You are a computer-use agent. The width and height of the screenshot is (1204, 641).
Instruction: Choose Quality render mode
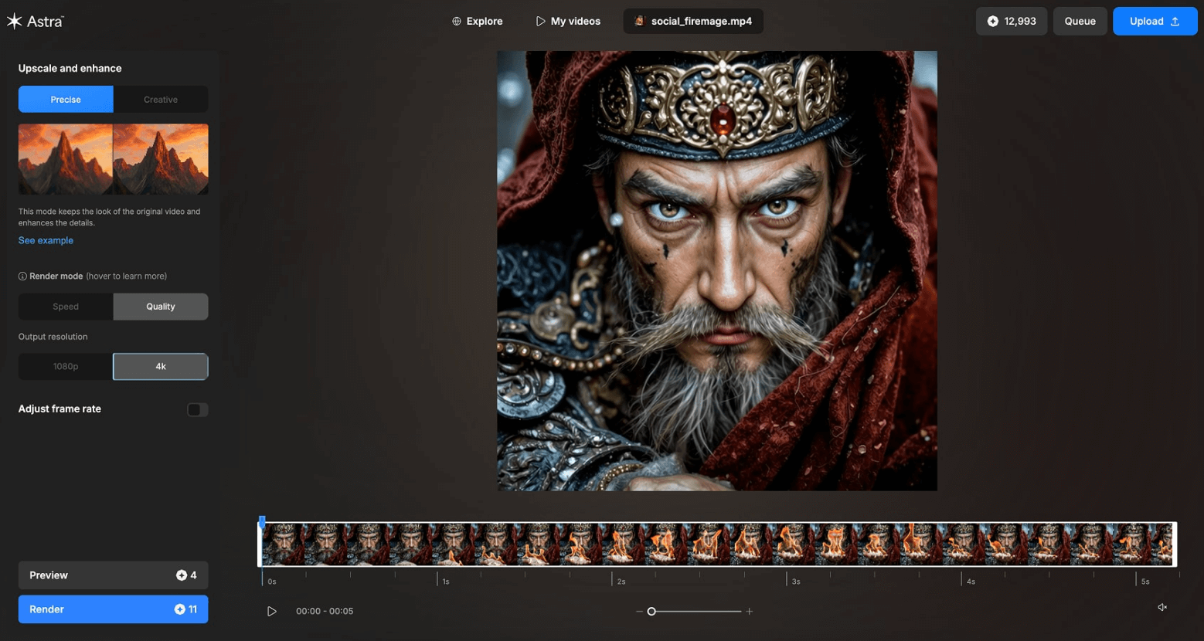161,307
